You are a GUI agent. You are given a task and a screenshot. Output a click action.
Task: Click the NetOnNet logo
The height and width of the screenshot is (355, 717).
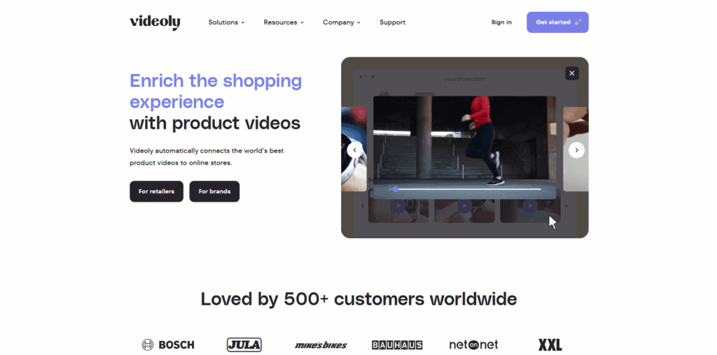(x=473, y=344)
